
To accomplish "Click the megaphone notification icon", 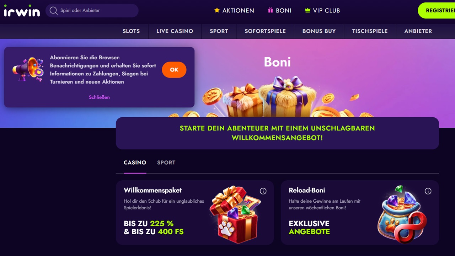I will pos(28,69).
